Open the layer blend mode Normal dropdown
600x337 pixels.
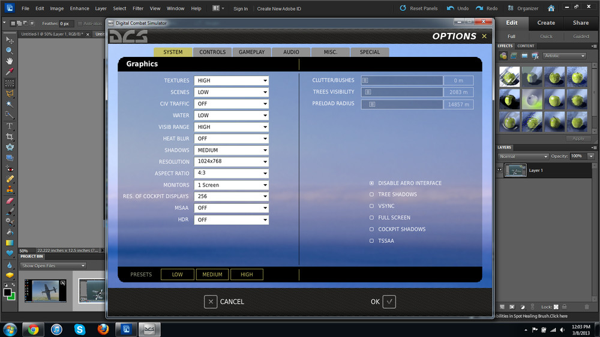pos(523,157)
